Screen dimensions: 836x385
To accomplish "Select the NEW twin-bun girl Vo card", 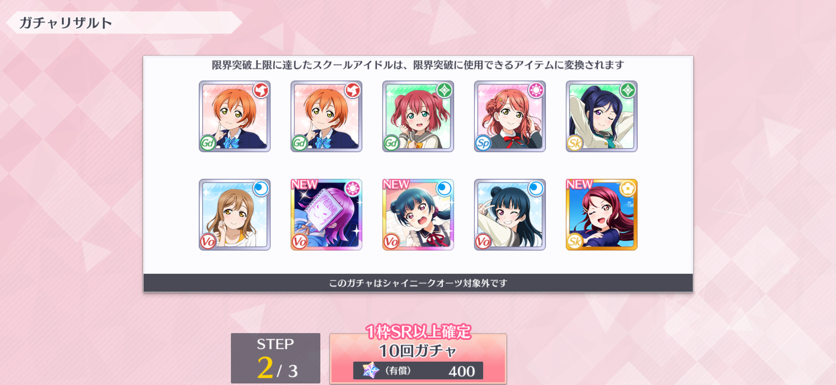I will point(418,214).
